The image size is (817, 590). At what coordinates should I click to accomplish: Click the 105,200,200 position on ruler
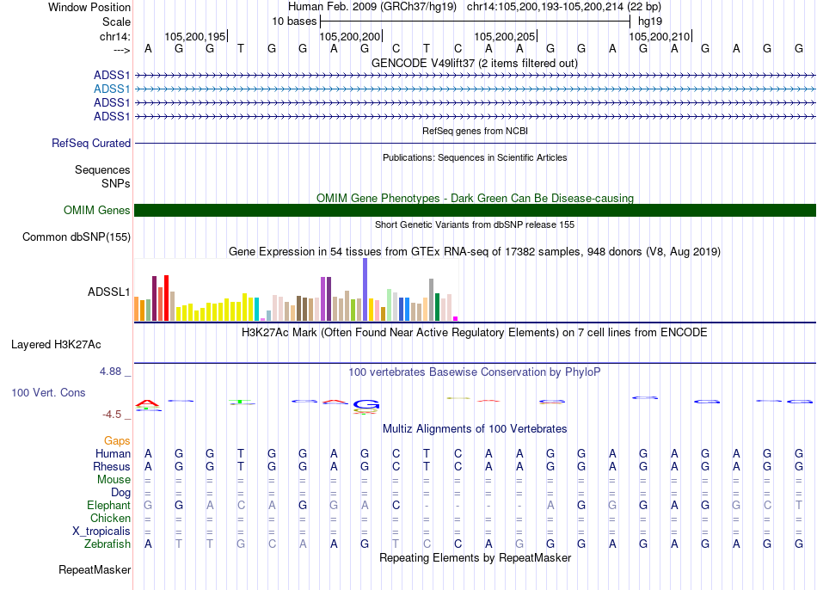coord(350,36)
